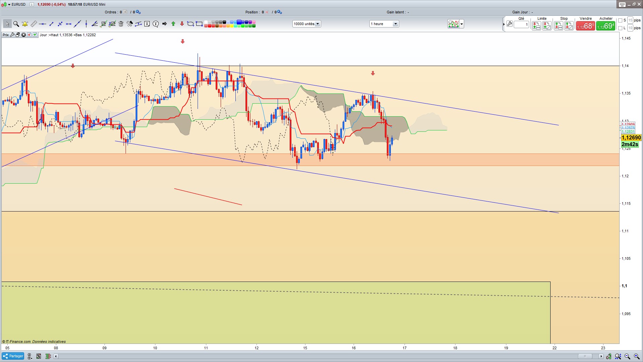
Task: Insert a text speech bubble annotation
Action: click(x=156, y=24)
